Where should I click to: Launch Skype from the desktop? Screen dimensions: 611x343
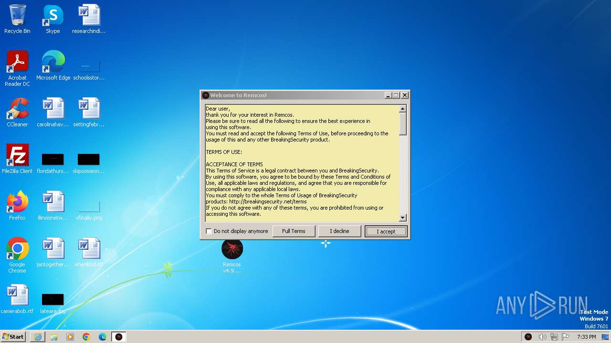click(53, 19)
